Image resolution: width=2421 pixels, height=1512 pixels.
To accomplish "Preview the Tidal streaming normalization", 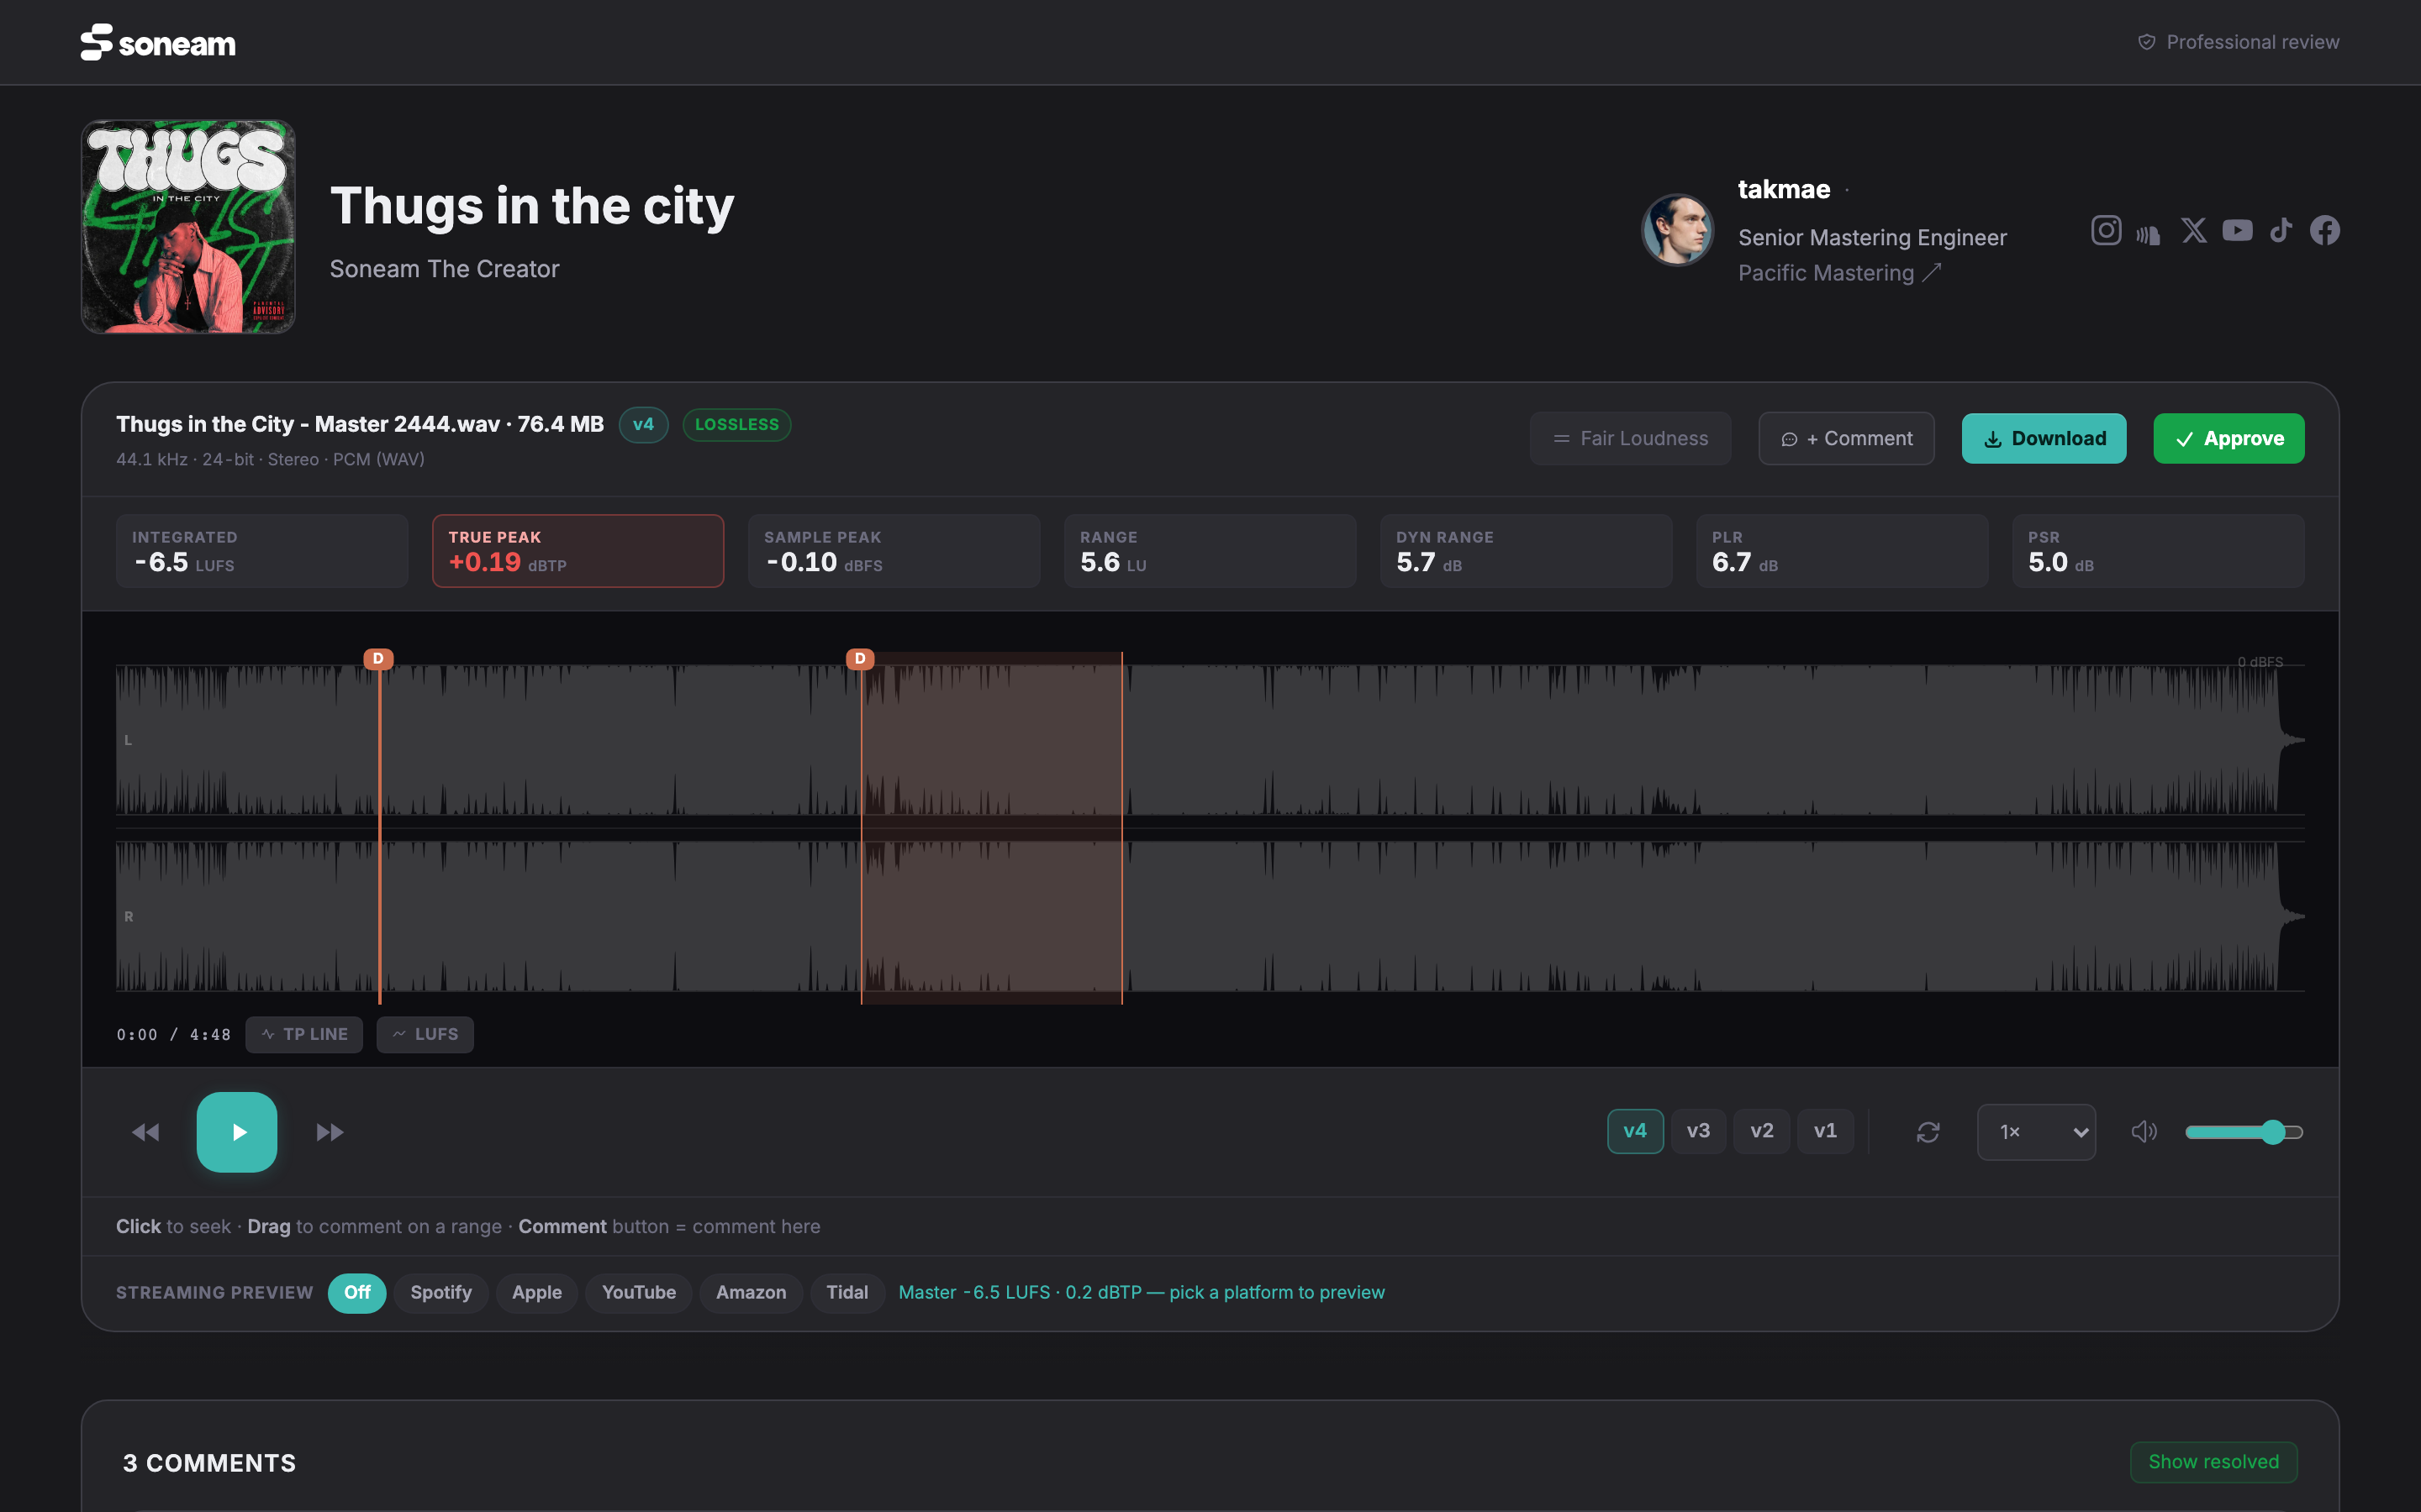I will [847, 1292].
